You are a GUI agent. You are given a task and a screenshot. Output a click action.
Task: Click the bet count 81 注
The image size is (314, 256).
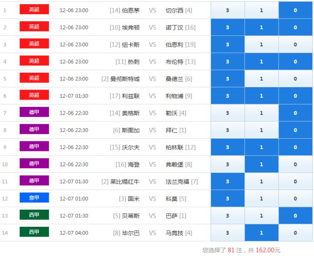coord(235,250)
